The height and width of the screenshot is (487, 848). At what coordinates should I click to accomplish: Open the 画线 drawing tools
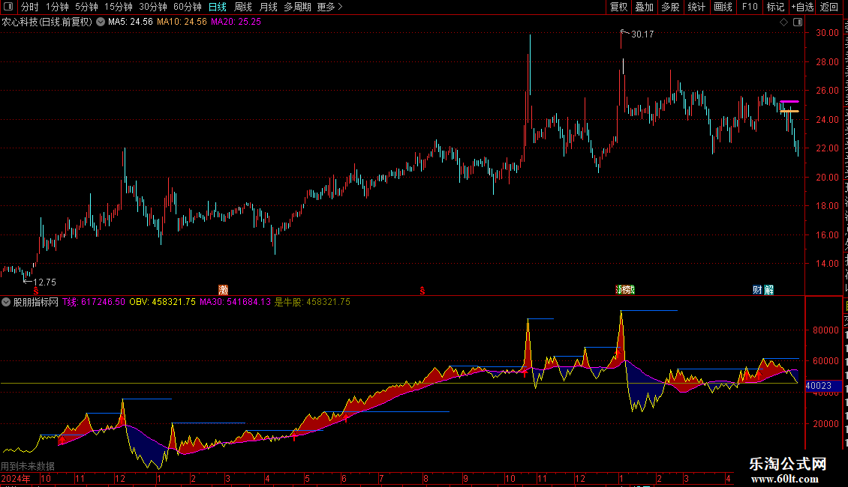coord(723,7)
